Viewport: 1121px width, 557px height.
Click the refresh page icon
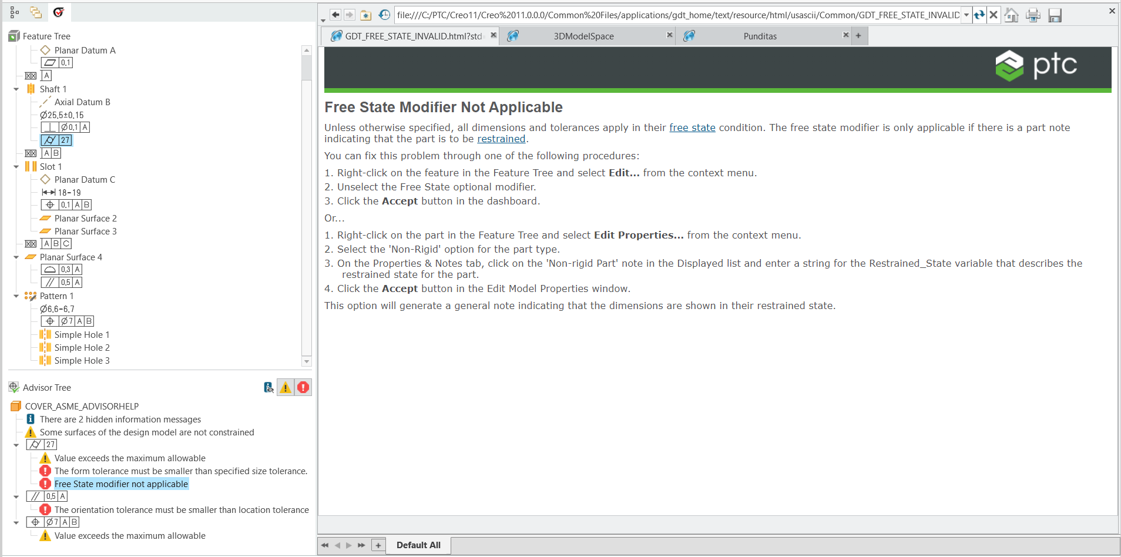pos(979,15)
